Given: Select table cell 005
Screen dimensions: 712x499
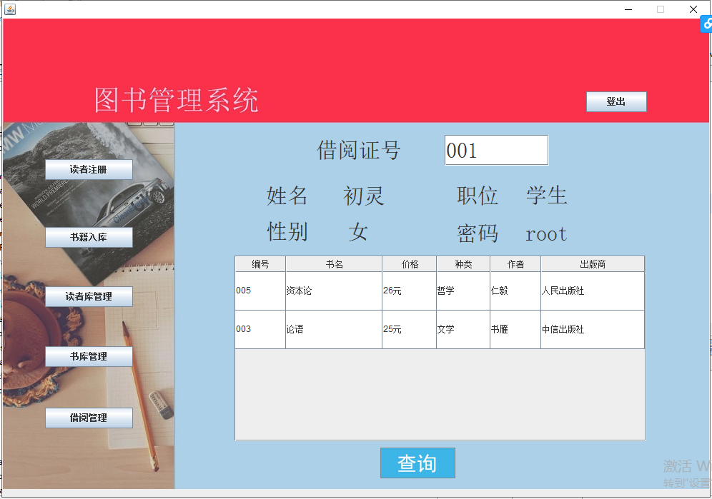Looking at the screenshot, I should coord(260,291).
